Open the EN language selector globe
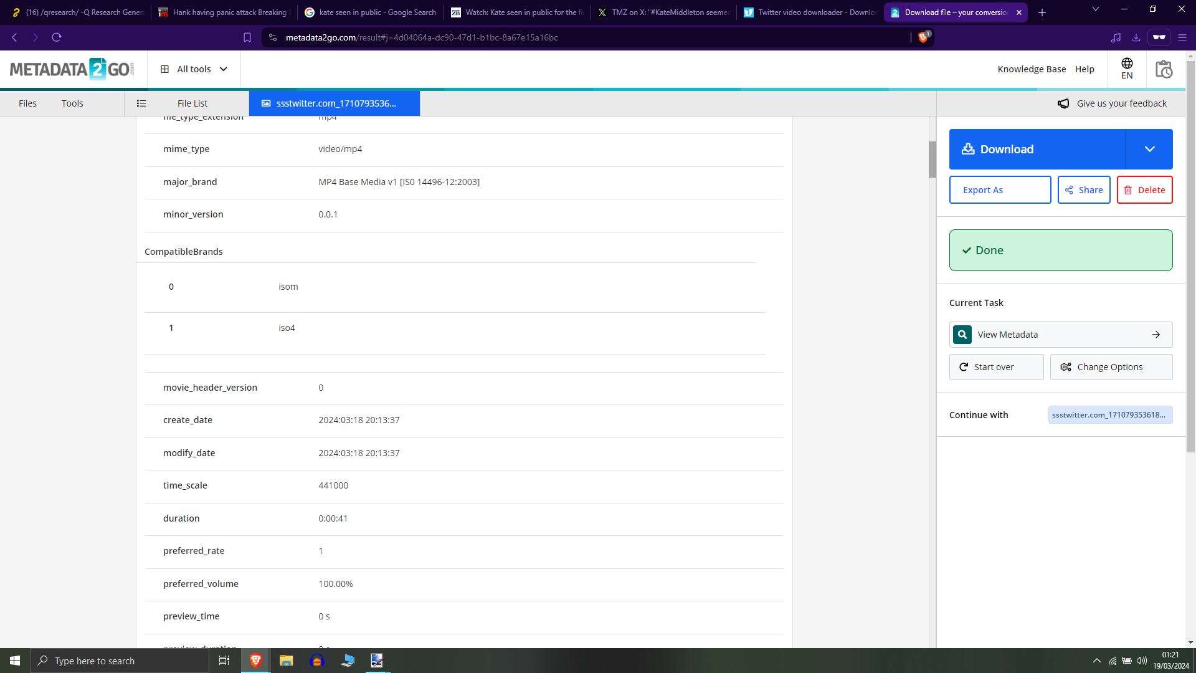Viewport: 1196px width, 673px height. click(x=1127, y=69)
